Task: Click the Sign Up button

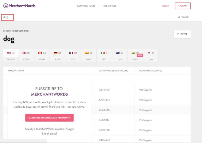Action: point(183,6)
